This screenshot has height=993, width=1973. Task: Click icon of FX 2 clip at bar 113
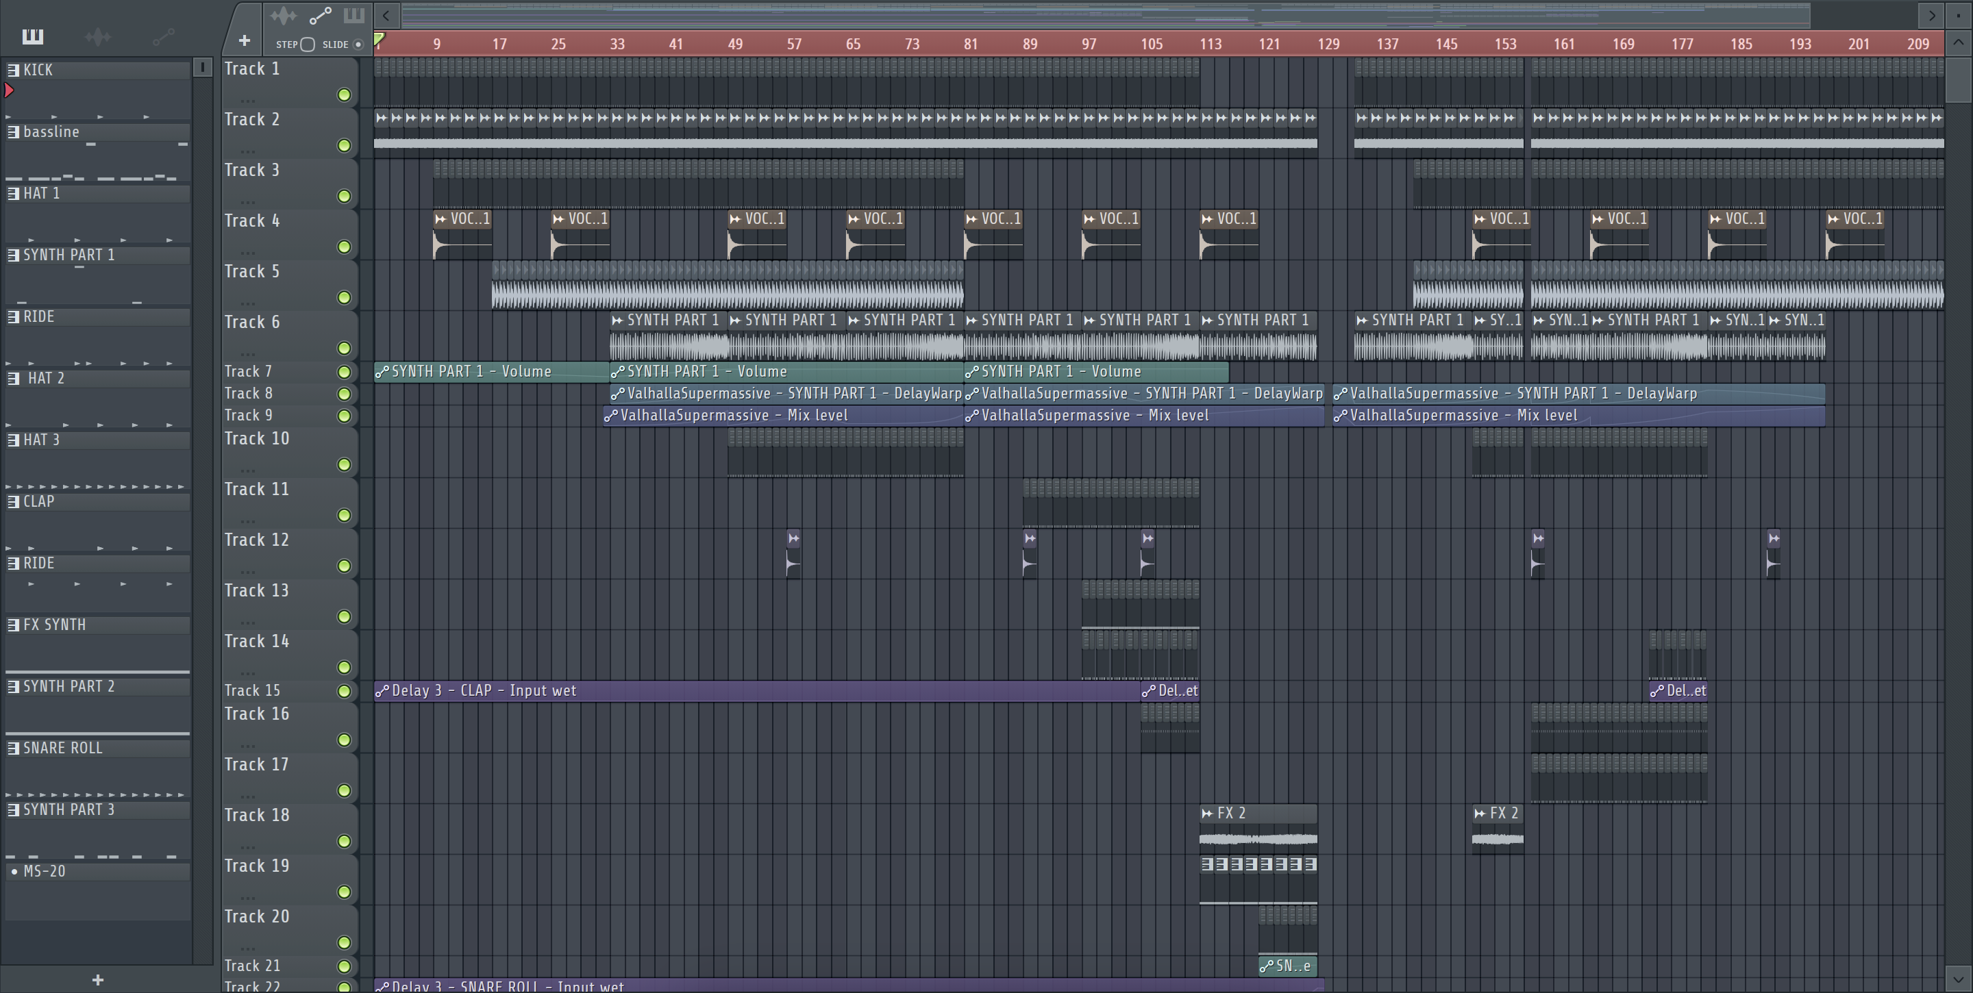click(1208, 813)
